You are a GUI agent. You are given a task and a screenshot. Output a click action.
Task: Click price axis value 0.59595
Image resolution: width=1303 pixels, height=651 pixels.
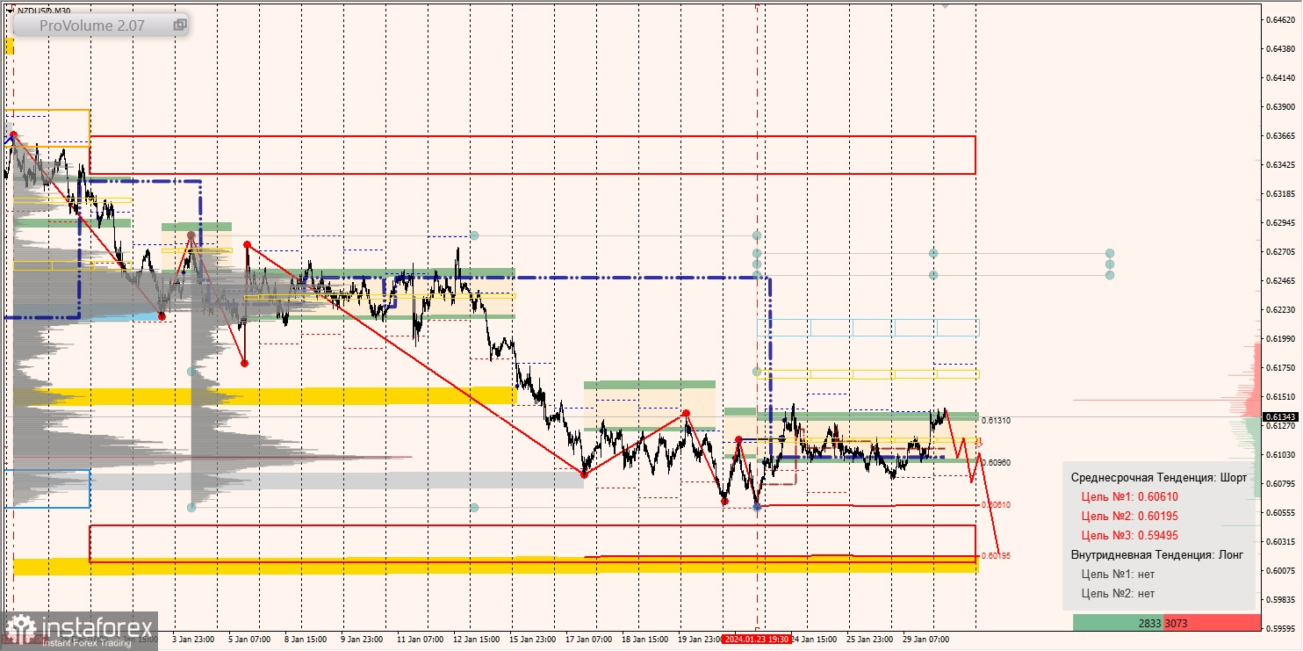1279,628
